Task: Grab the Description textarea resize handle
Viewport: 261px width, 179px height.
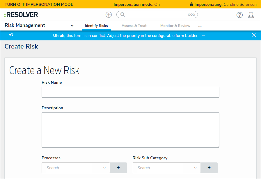Action: click(x=218, y=146)
